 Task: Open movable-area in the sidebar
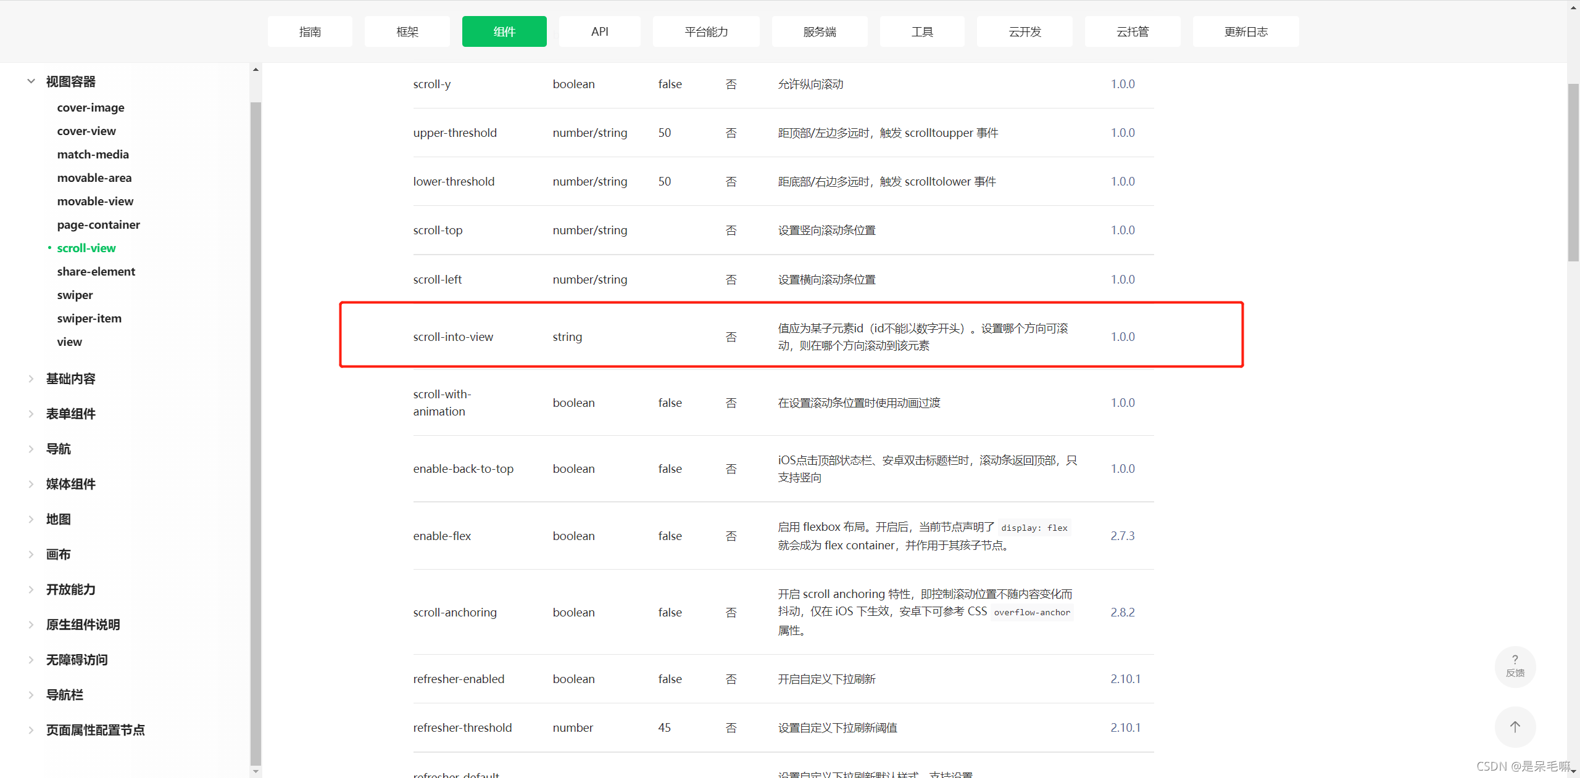pyautogui.click(x=94, y=178)
